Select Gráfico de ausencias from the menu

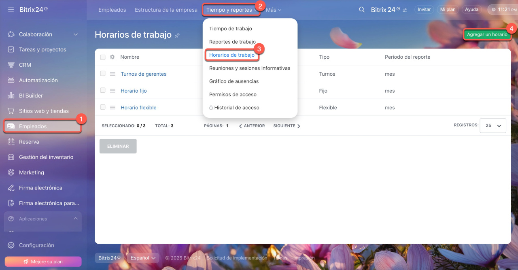click(x=234, y=81)
